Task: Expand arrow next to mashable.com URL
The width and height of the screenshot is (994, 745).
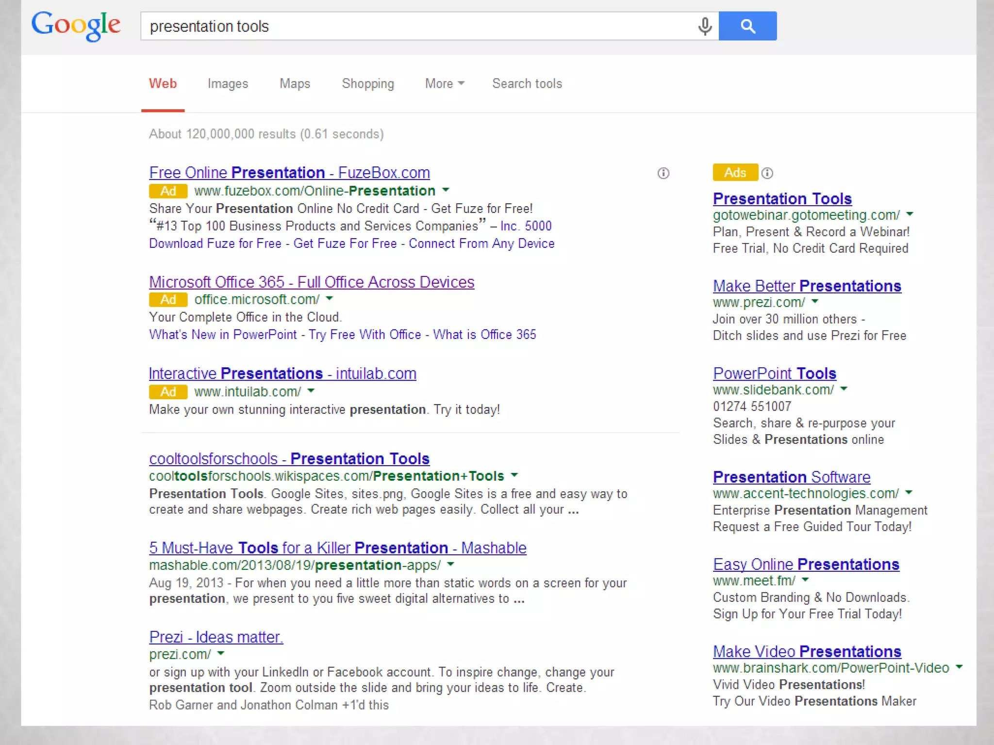Action: pyautogui.click(x=450, y=564)
